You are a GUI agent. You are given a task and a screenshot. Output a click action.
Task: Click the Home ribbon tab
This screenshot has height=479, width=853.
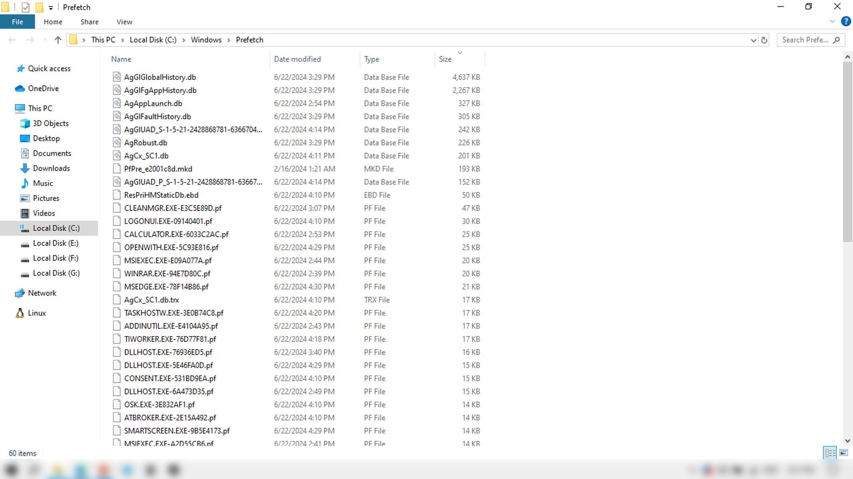click(53, 22)
